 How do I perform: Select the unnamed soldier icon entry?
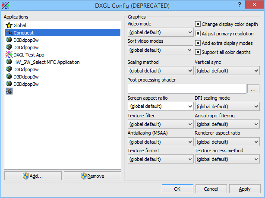[9, 91]
